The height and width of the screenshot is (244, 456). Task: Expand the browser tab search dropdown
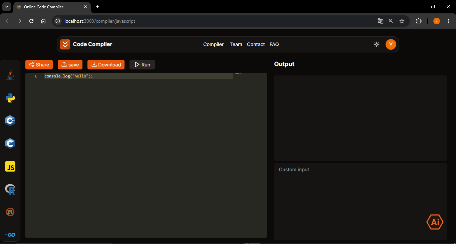point(6,7)
